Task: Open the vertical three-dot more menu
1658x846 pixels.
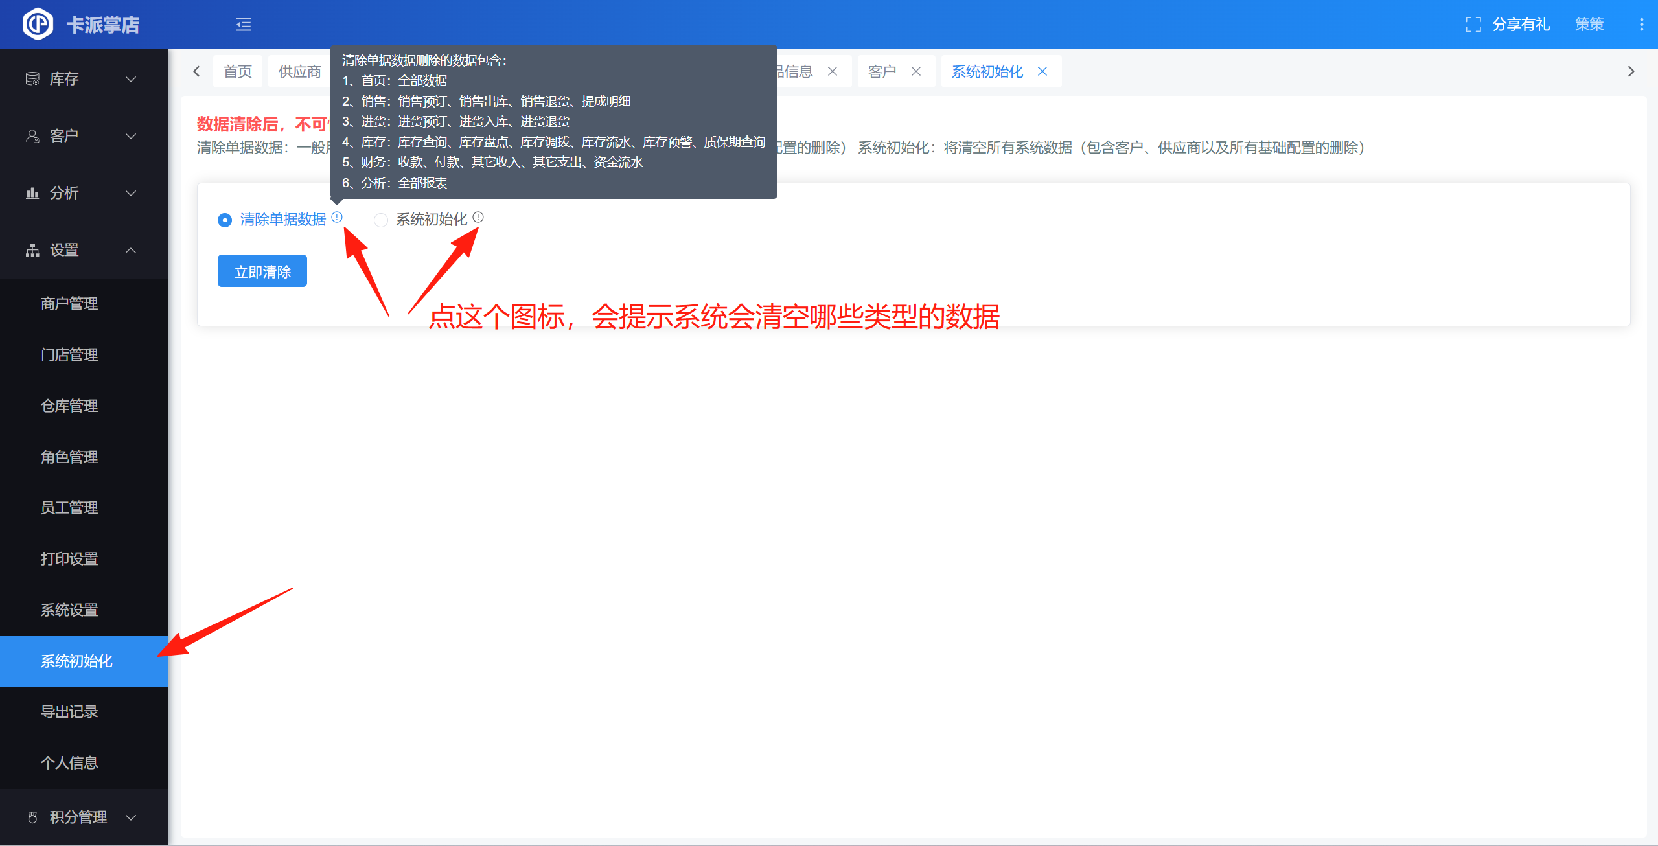Action: [x=1641, y=25]
